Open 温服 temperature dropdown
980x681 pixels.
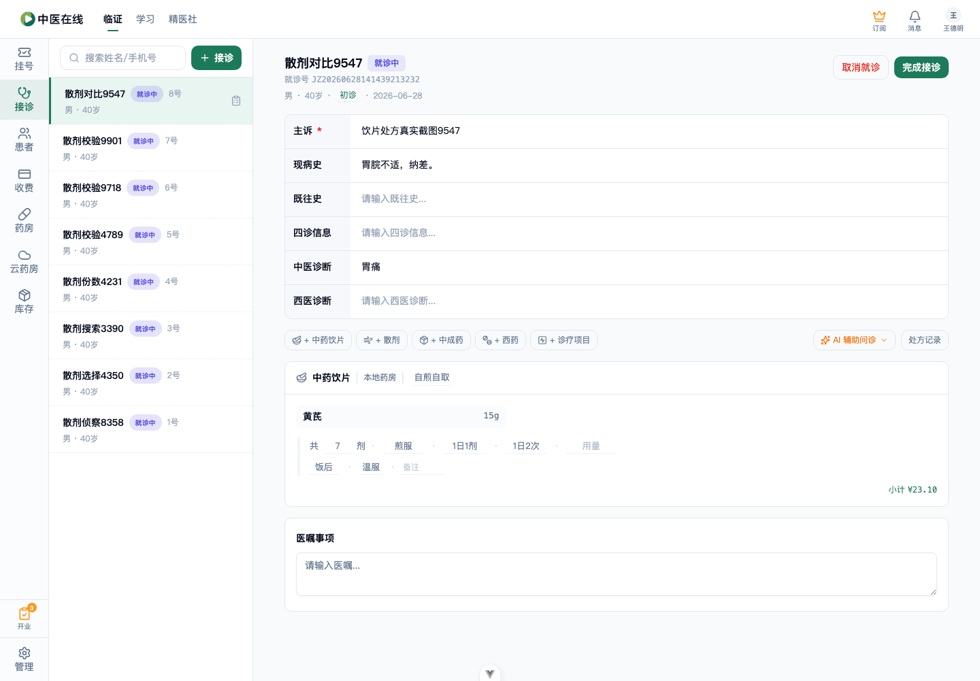[371, 467]
